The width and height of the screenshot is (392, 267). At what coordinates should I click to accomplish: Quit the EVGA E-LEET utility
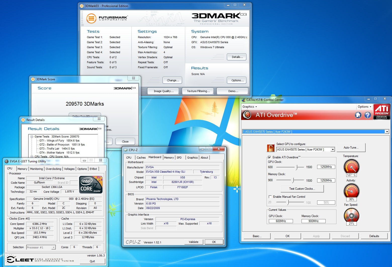coord(92,261)
